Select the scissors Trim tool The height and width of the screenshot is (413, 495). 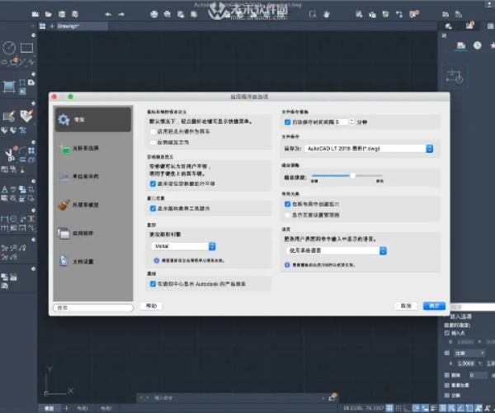click(x=9, y=155)
